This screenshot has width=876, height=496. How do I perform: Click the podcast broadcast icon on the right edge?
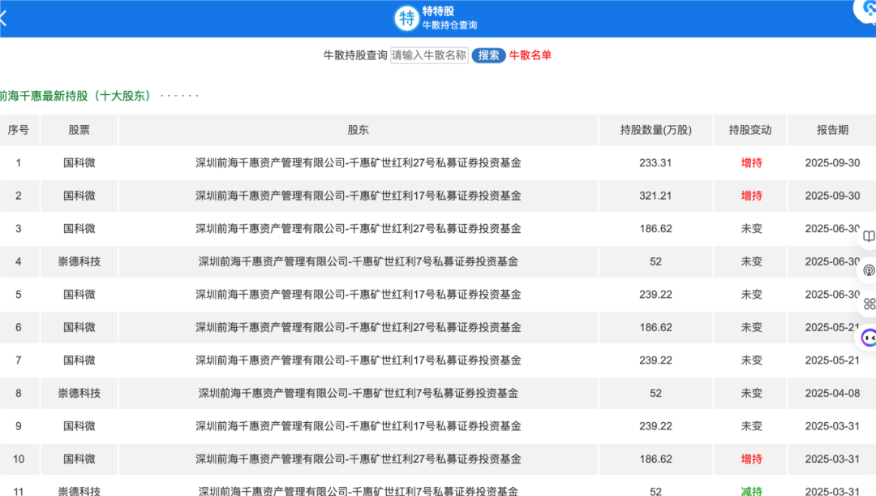[x=869, y=270]
